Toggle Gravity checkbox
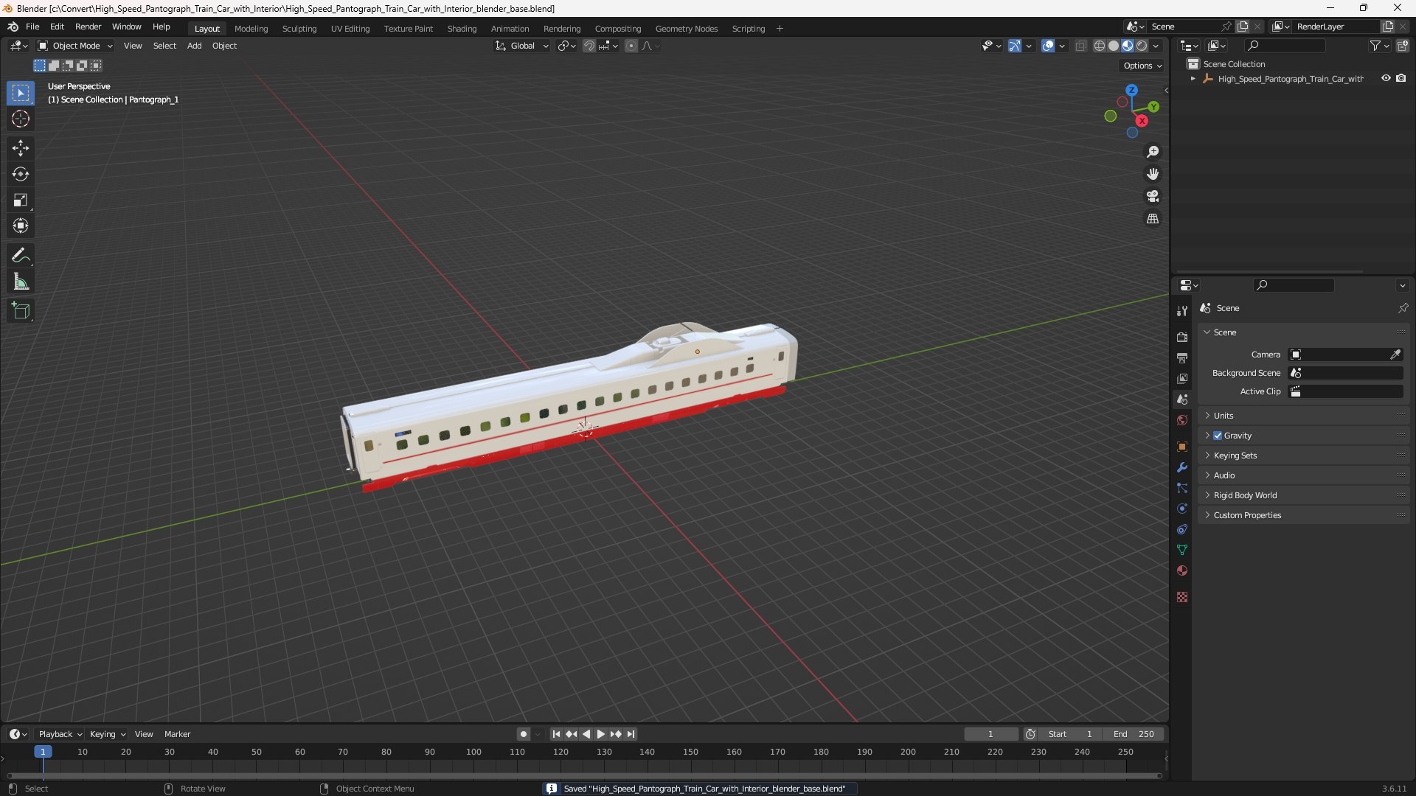Screen dimensions: 1416x796 [x=1218, y=436]
